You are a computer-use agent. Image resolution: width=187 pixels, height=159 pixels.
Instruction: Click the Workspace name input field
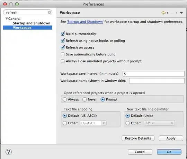click(x=157, y=81)
